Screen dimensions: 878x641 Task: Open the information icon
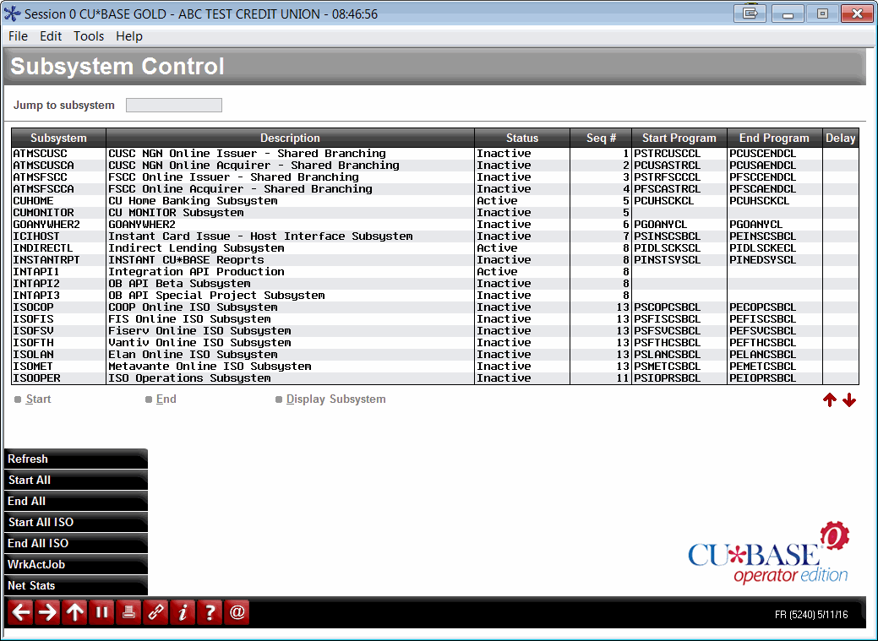(183, 611)
